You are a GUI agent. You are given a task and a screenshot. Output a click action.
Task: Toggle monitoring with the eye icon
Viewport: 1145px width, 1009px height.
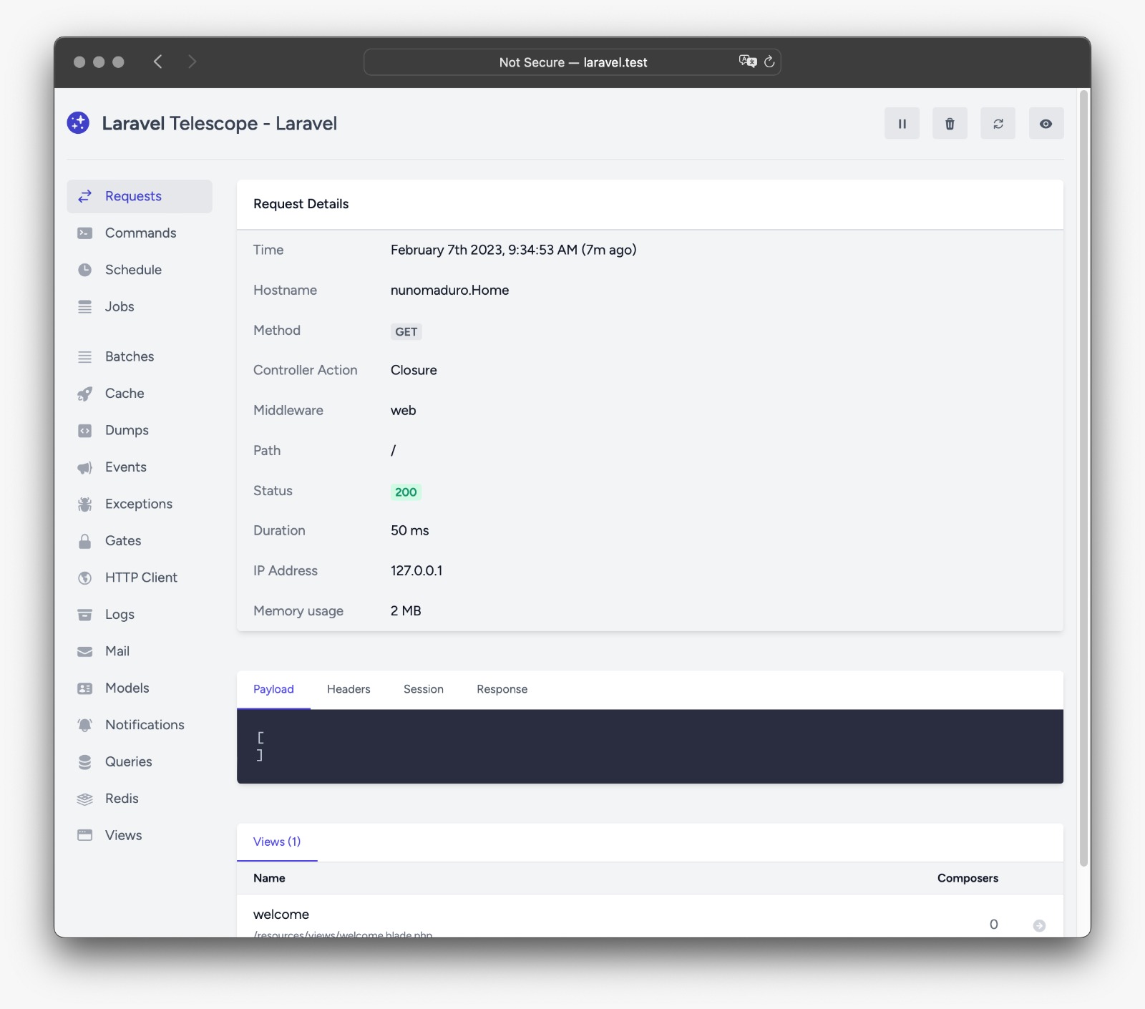[x=1046, y=123]
